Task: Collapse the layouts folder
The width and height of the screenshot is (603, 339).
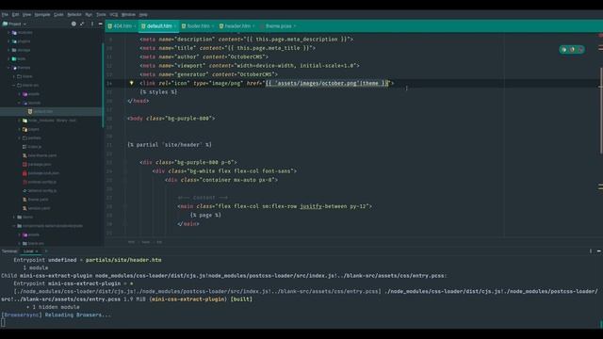Action: [19, 103]
